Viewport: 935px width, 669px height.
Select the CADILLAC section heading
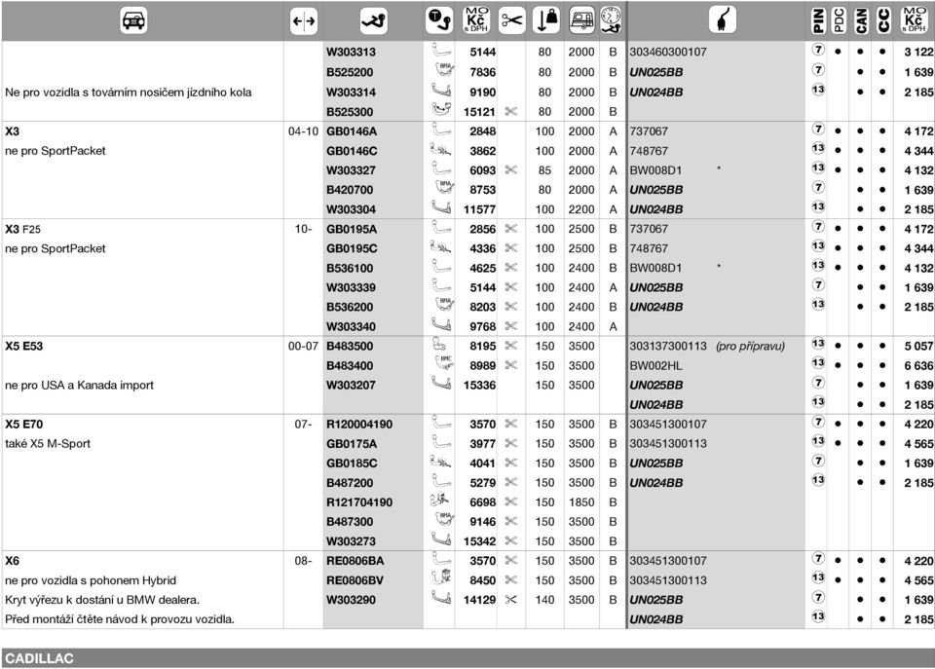pos(39,659)
